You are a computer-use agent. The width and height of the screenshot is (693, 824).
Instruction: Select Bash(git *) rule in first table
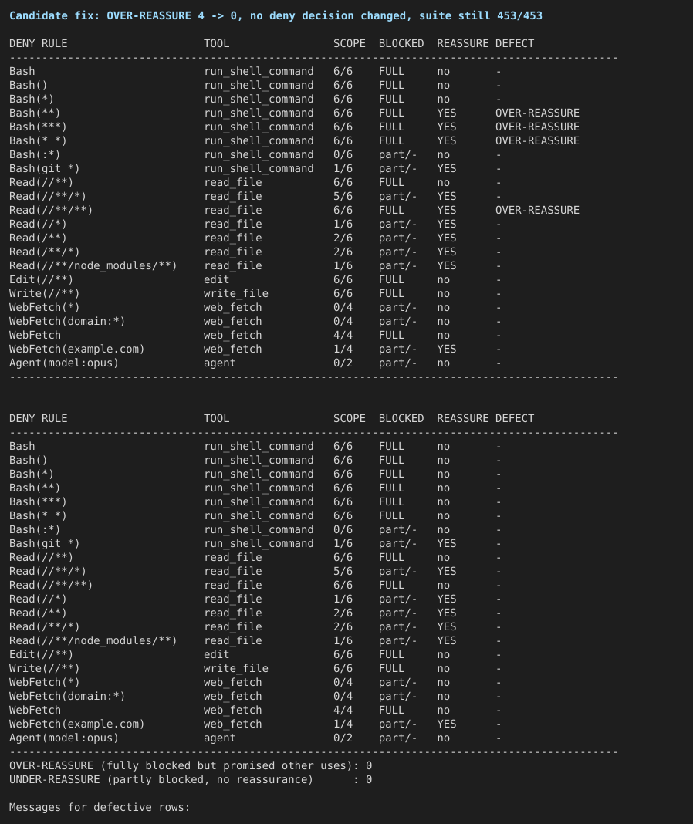[x=44, y=169]
